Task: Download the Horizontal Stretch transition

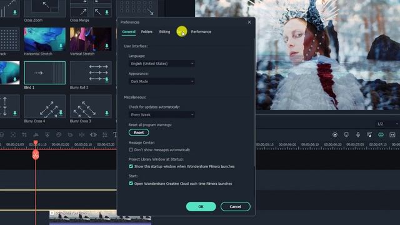Action: [61, 46]
